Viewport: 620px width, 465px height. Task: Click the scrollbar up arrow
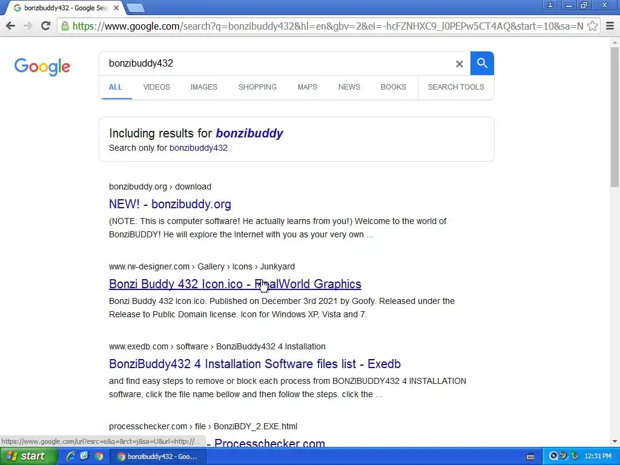click(615, 42)
